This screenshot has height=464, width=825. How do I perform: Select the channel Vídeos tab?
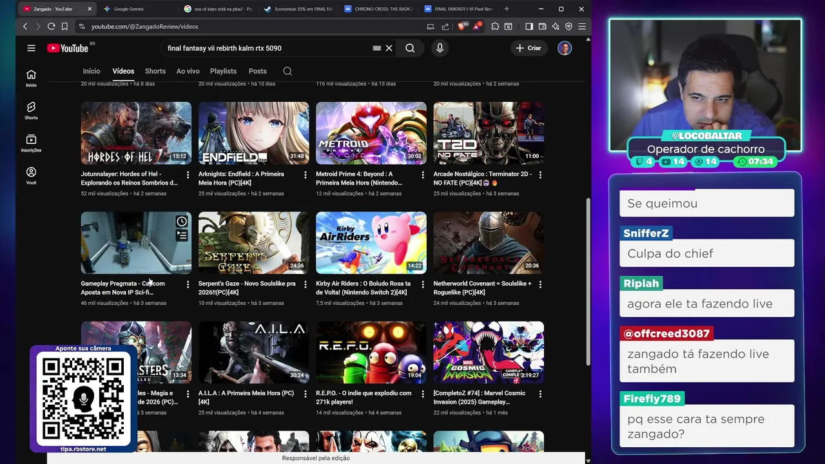click(x=123, y=72)
